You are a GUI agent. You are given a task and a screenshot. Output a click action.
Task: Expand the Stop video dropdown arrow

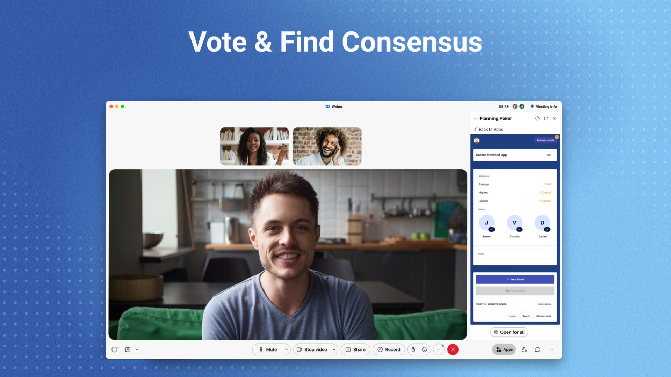coord(334,349)
